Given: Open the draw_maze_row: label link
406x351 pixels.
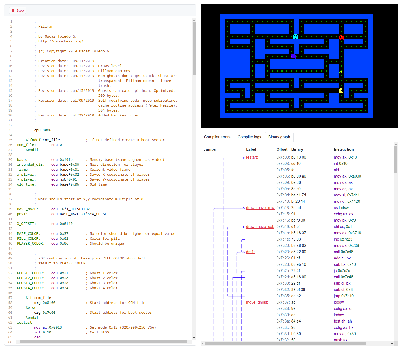Looking at the screenshot, I should coord(260,208).
